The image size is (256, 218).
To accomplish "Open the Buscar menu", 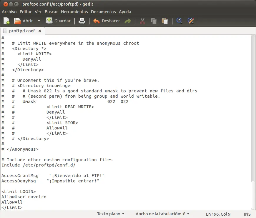I will tap(51, 12).
